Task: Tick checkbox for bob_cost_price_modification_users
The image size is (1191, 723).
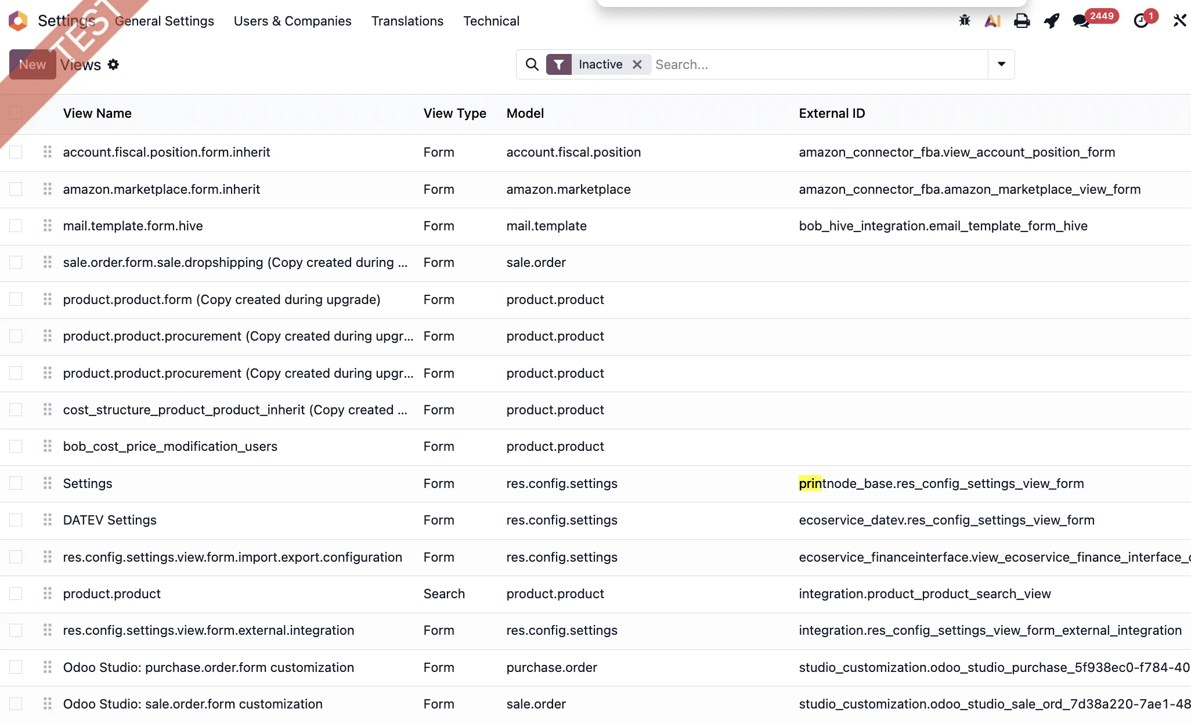Action: coord(16,446)
